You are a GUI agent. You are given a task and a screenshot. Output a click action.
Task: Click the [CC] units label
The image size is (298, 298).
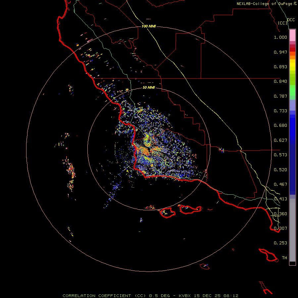coord(283,23)
